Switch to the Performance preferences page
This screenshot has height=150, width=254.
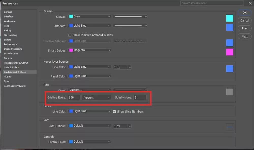pos(10,44)
